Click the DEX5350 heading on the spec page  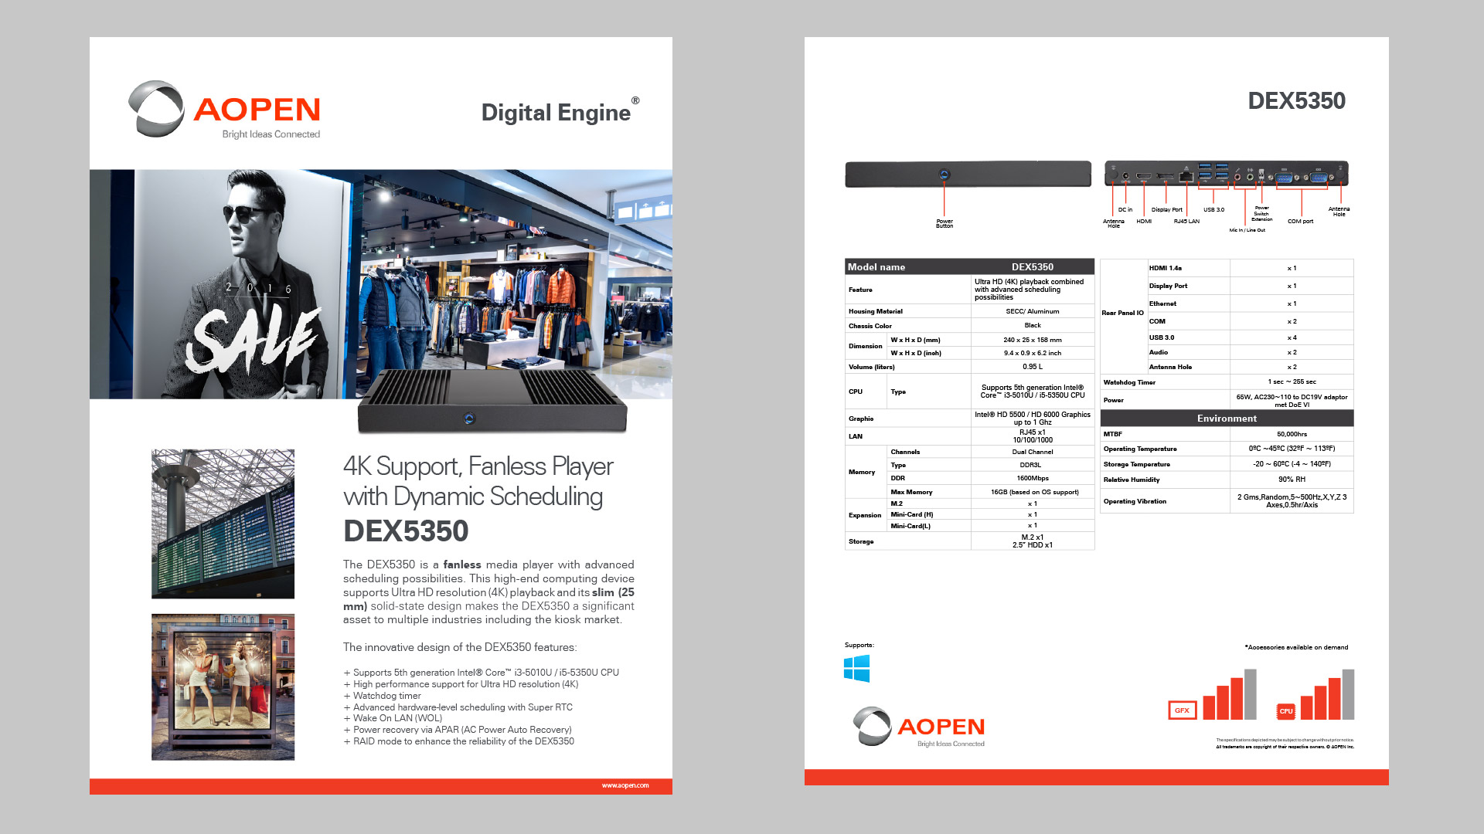(1296, 101)
